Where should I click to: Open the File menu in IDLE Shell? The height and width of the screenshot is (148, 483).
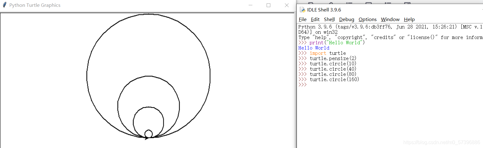pyautogui.click(x=303, y=19)
